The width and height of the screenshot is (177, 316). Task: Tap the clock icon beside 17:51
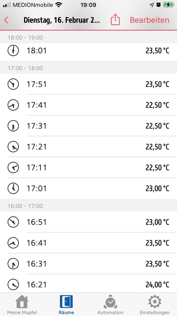[13, 84]
